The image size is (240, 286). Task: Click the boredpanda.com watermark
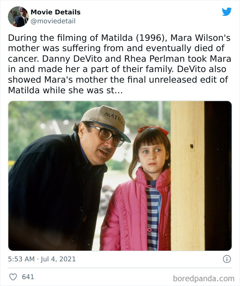coord(204,278)
